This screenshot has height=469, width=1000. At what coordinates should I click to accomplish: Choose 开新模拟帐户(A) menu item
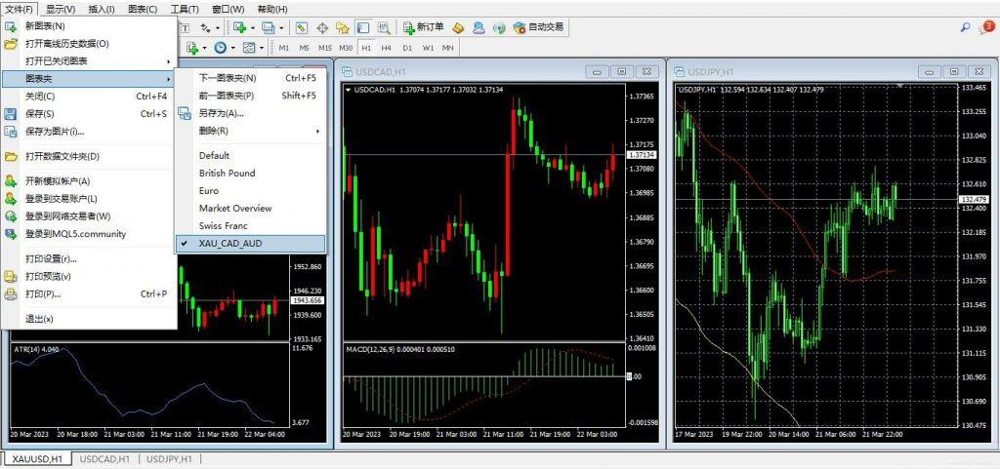tap(89, 181)
